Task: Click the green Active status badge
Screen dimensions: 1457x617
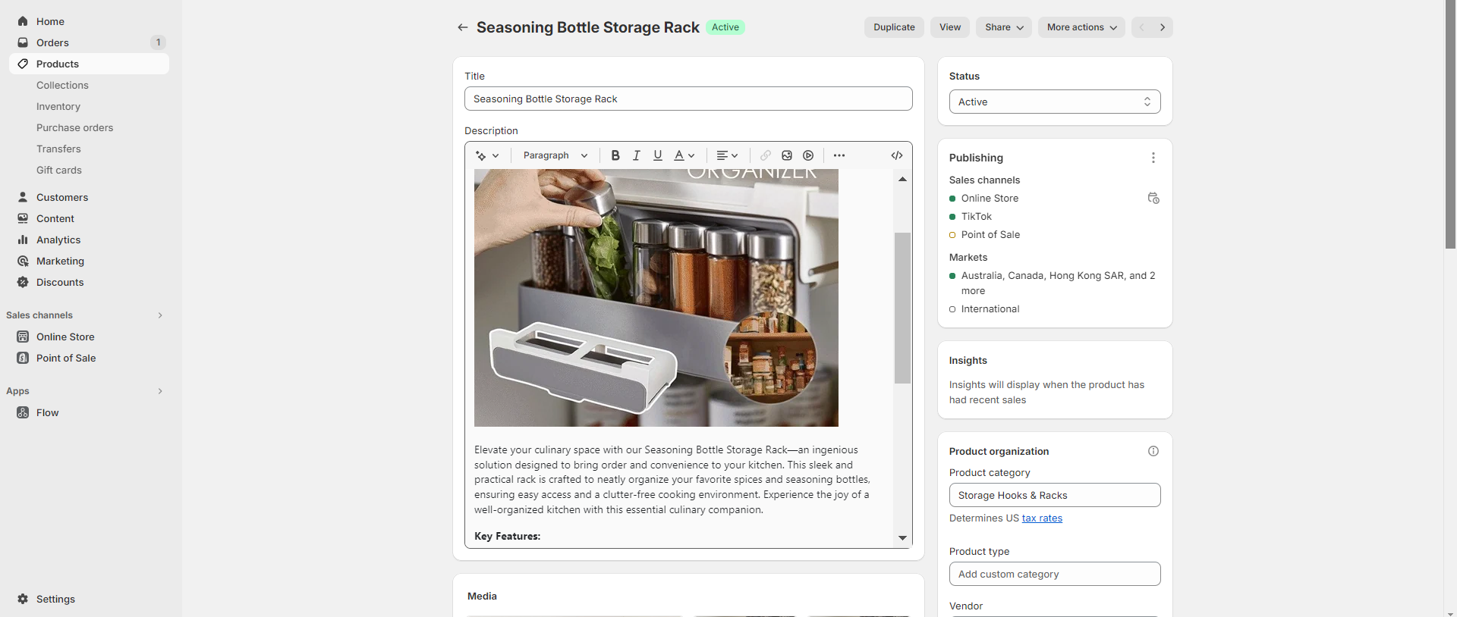Action: (x=725, y=27)
